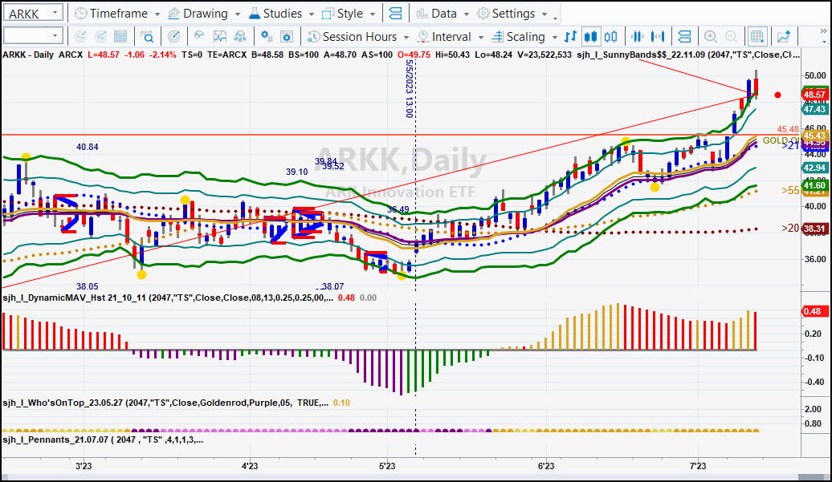Image resolution: width=832 pixels, height=482 pixels.
Task: Click the teal 47.43 price tag
Action: pos(814,109)
